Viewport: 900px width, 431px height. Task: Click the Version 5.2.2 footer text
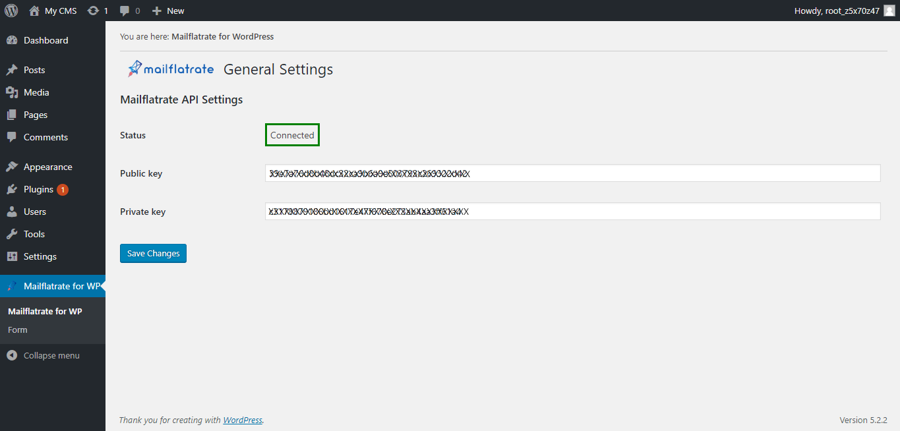click(x=863, y=420)
